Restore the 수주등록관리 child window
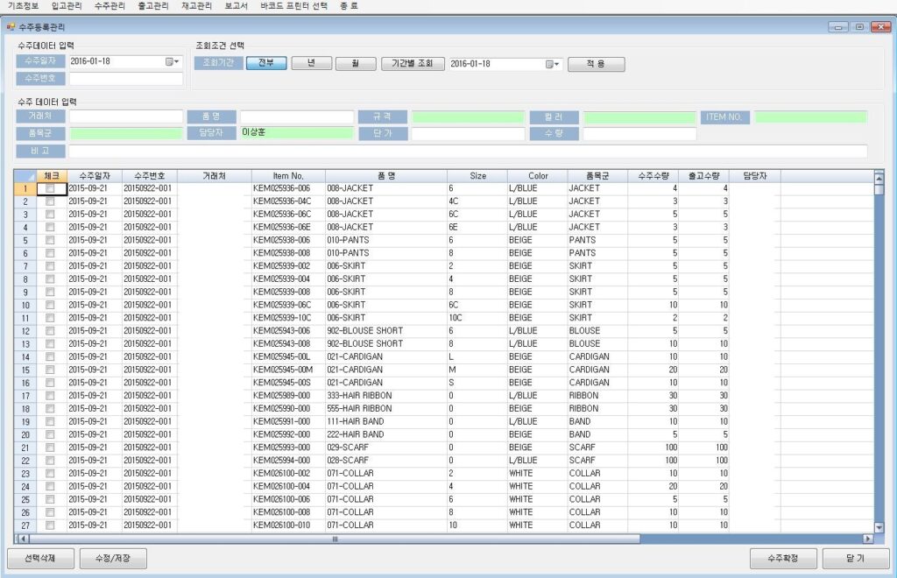 point(860,27)
